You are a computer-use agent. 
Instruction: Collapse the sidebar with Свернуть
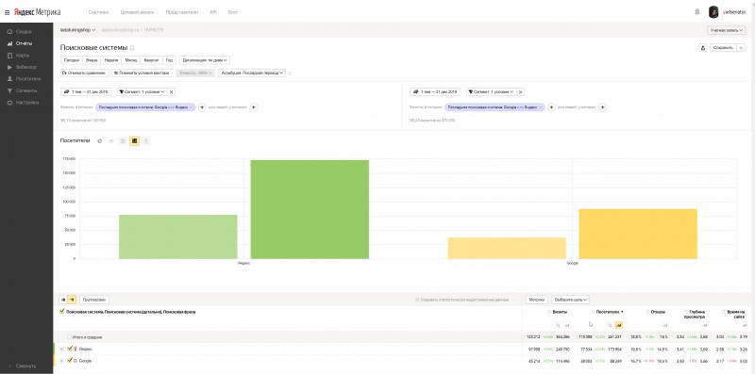(22, 366)
